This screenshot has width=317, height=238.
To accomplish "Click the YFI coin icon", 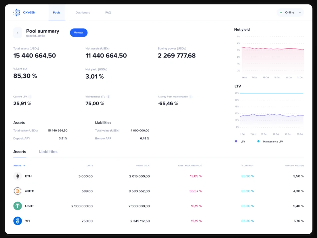I will [18, 221].
